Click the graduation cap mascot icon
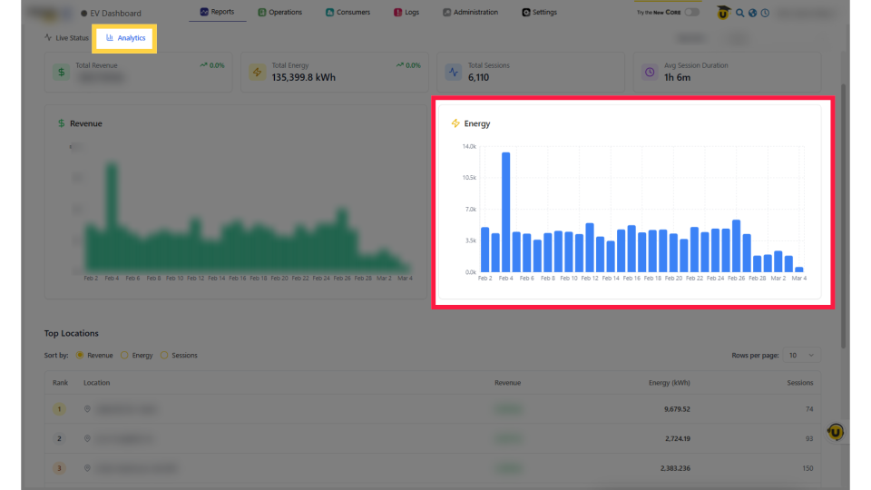 point(723,13)
